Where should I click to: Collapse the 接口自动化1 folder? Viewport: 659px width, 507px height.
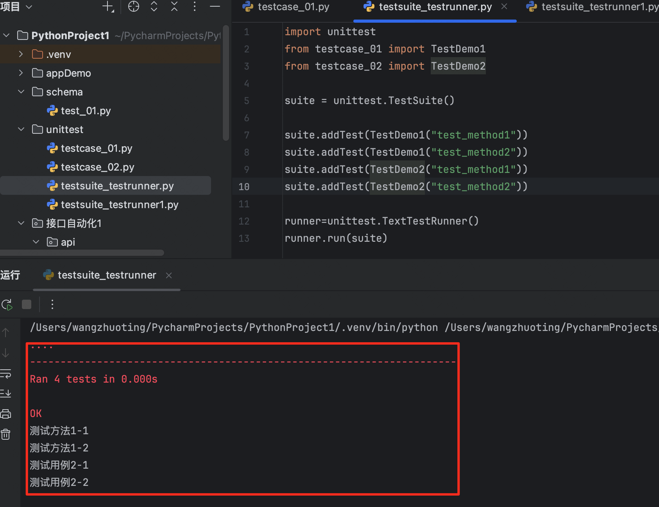pyautogui.click(x=21, y=223)
